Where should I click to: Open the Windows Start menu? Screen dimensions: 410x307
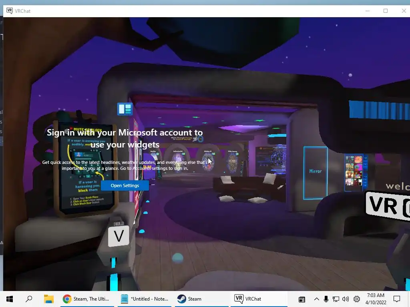pos(10,299)
